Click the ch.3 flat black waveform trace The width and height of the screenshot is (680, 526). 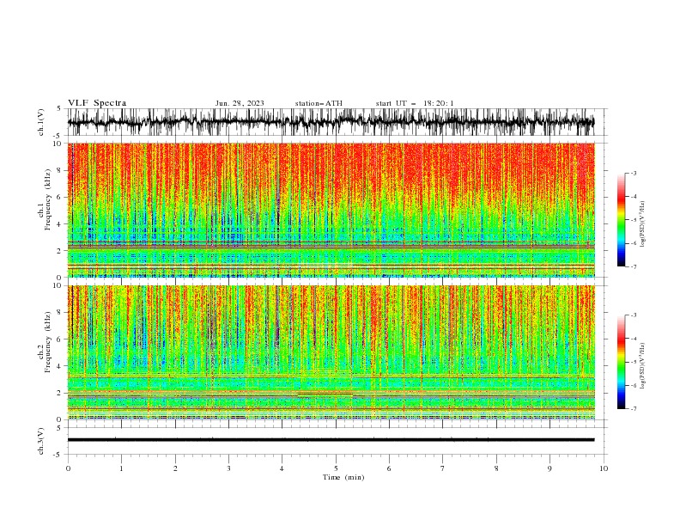331,440
